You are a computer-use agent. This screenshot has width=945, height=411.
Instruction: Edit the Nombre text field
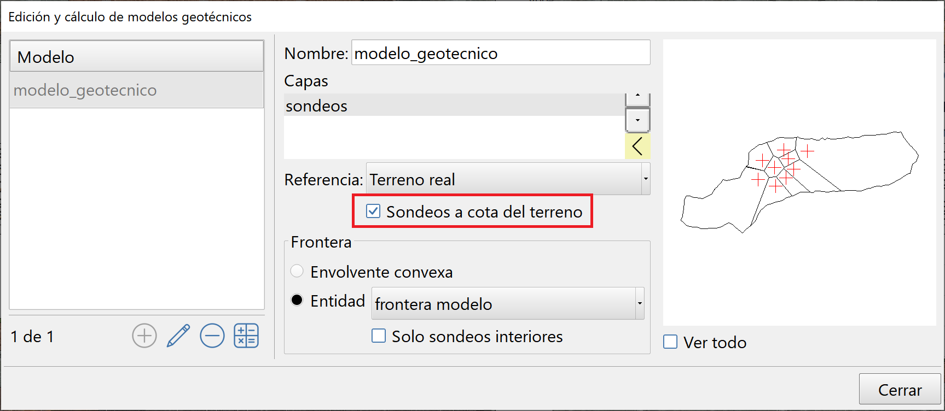500,52
